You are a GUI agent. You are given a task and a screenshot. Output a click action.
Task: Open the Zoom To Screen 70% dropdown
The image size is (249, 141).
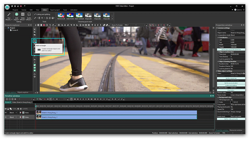point(128,25)
